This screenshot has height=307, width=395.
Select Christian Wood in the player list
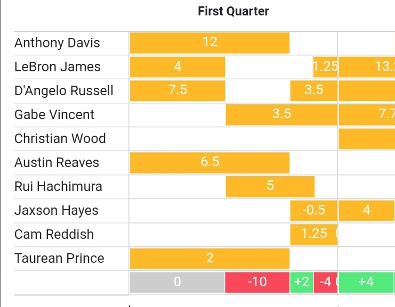pos(60,139)
